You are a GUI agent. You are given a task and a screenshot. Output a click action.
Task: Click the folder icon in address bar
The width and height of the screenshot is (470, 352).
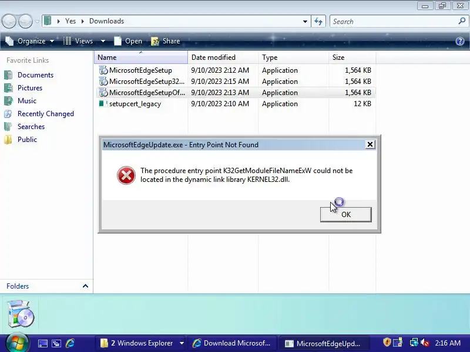coord(48,21)
